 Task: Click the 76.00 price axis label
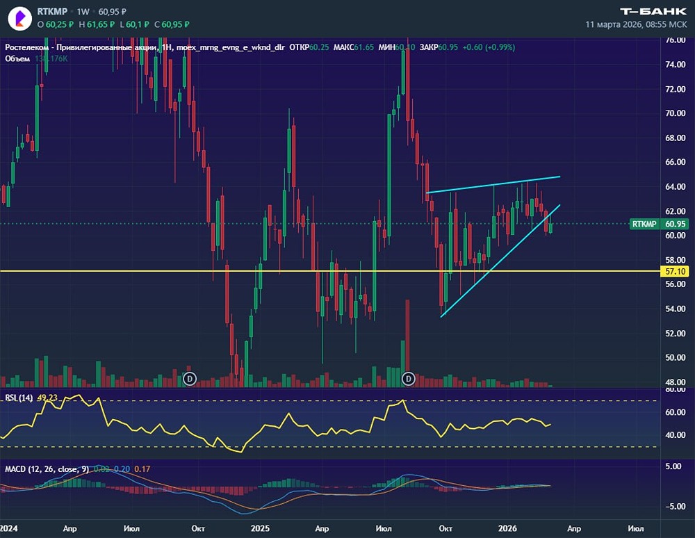point(676,40)
